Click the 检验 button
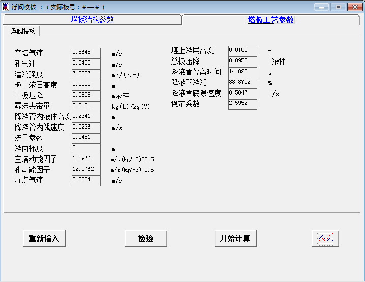This screenshot has width=365, height=282. 146,238
